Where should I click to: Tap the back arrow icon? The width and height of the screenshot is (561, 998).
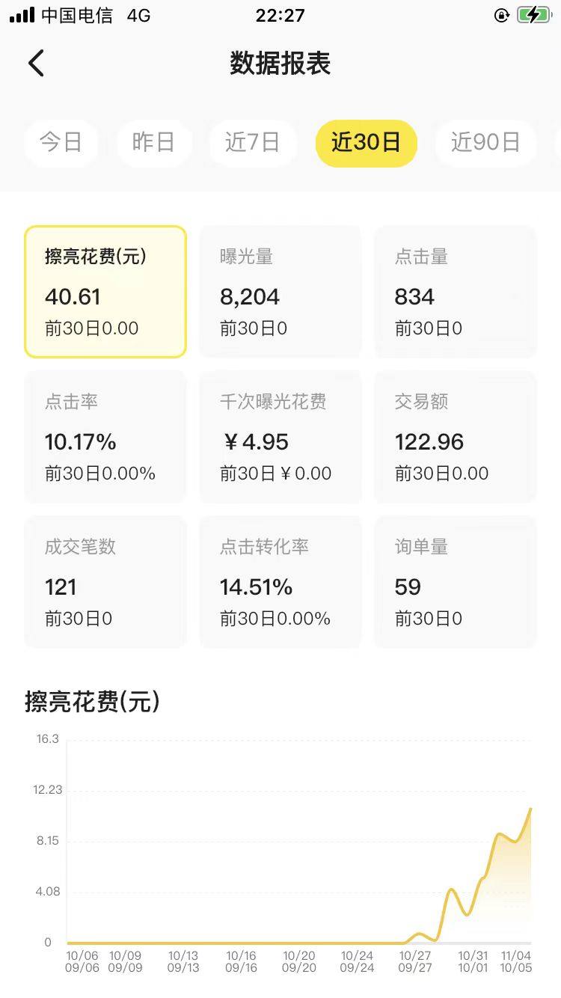pyautogui.click(x=36, y=63)
